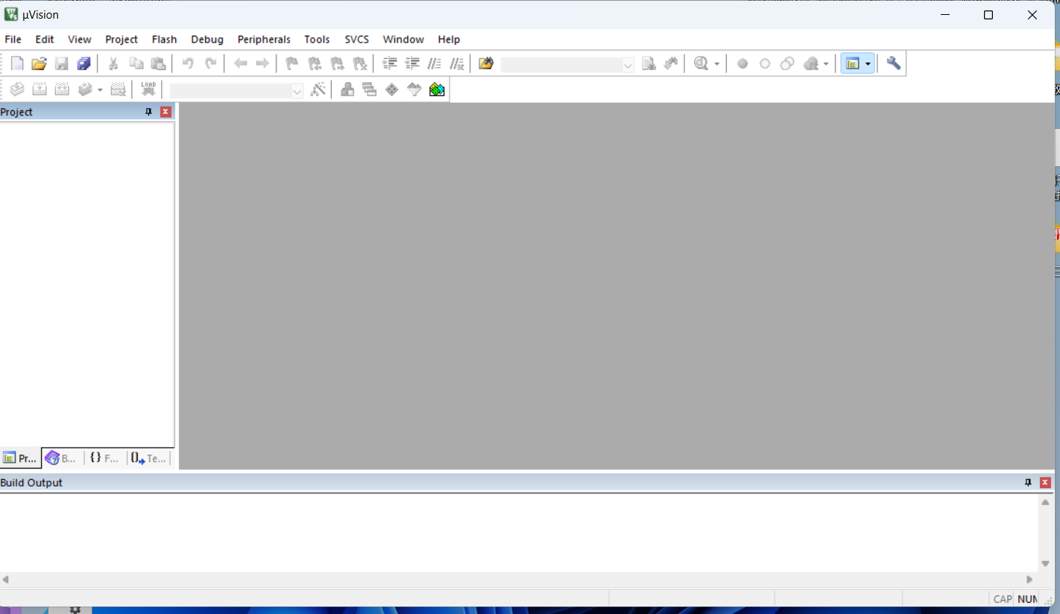Switch to the Books tab
This screenshot has width=1060, height=614.
62,458
